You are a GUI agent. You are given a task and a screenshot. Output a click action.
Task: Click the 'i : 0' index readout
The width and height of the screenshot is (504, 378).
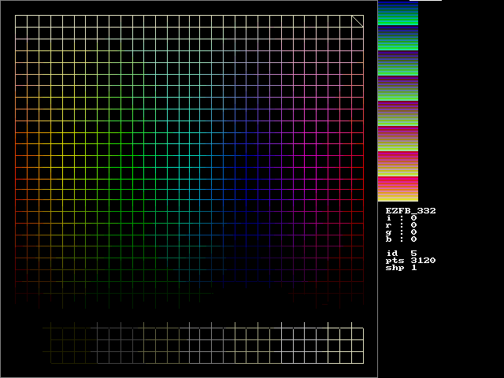(401, 218)
